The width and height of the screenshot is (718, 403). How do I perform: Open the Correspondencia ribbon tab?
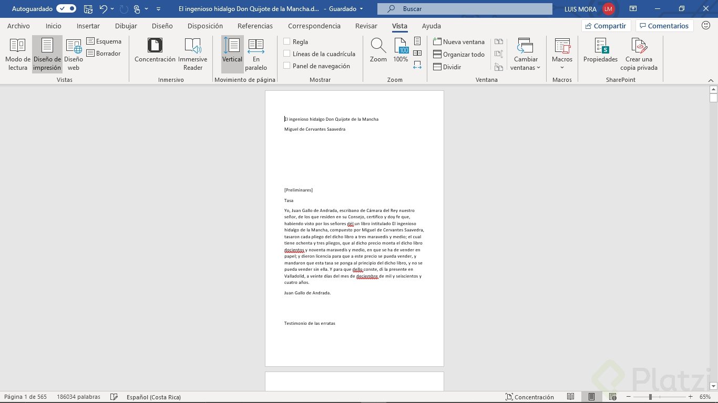[314, 26]
